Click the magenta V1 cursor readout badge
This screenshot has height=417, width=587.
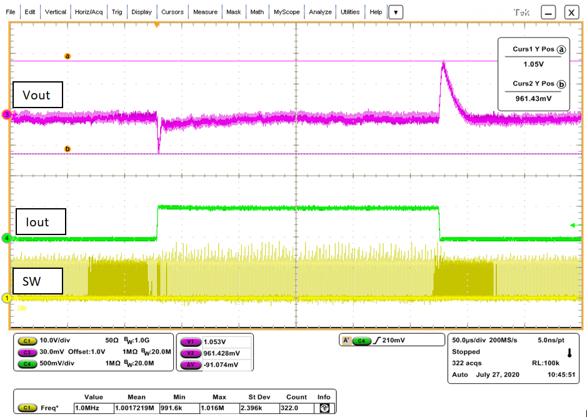[189, 341]
